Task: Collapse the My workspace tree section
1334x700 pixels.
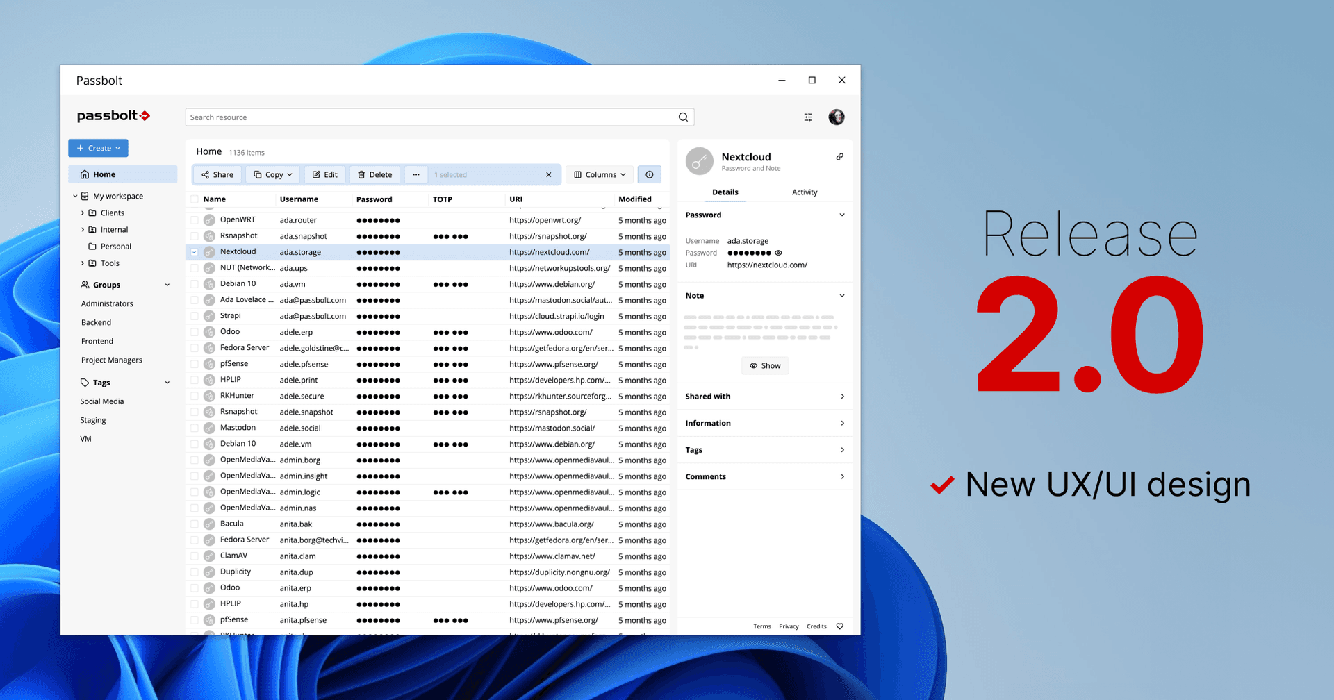Action: (x=75, y=195)
